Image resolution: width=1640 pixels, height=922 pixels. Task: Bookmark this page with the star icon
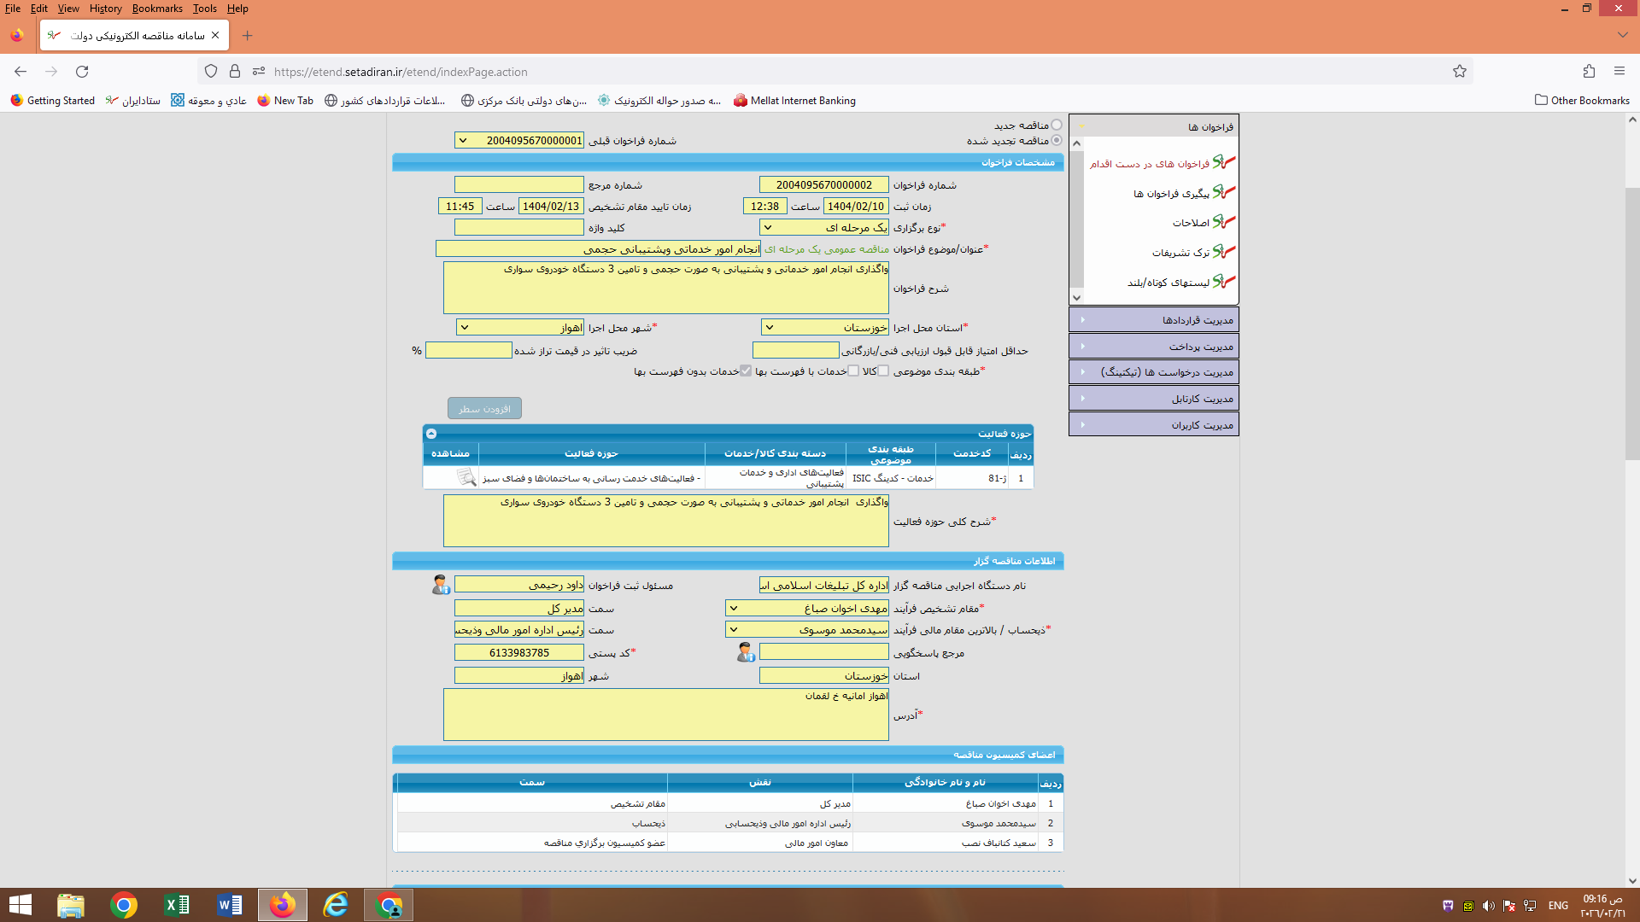1460,72
